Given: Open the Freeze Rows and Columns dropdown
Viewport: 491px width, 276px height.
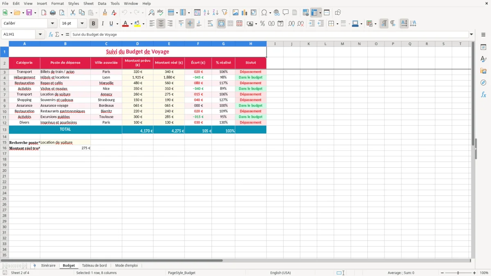Looking at the screenshot, I should point(320,13).
